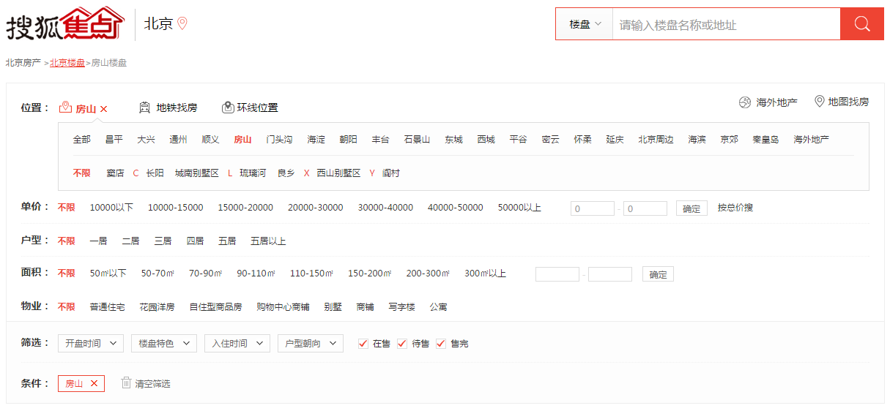The width and height of the screenshot is (890, 411).
Task: Toggle the 在售 checkbox
Action: coord(363,343)
